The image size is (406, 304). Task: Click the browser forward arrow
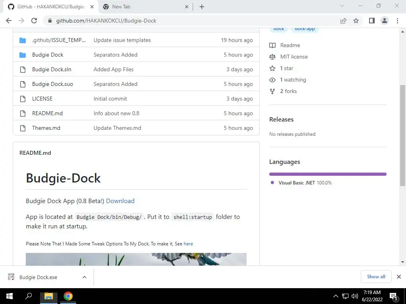tap(21, 21)
